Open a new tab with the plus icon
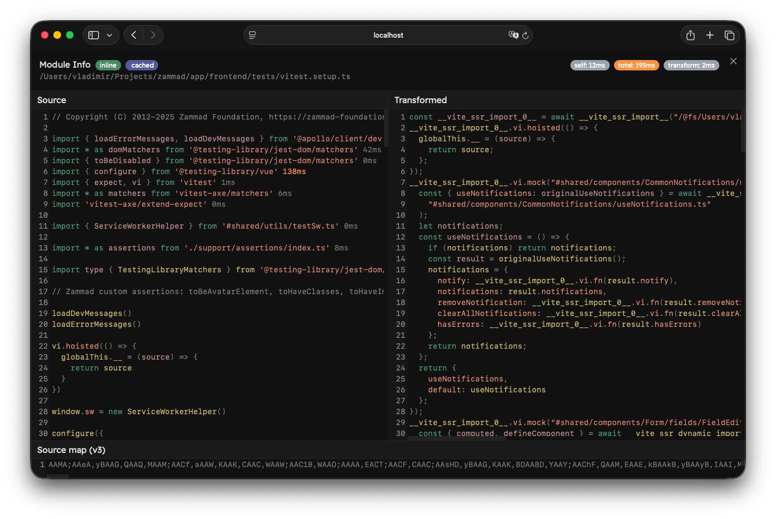The image size is (776, 519). click(709, 34)
